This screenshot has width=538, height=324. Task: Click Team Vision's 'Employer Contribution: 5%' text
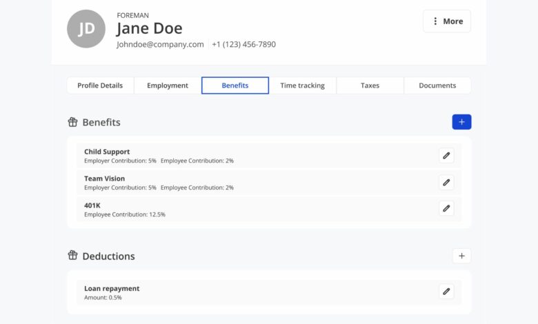coord(120,188)
